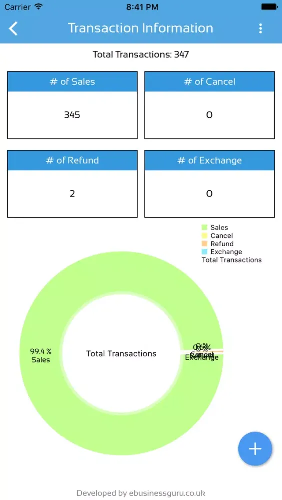This screenshot has height=500, width=282.
Task: Open the three-dot overflow menu
Action: [260, 28]
